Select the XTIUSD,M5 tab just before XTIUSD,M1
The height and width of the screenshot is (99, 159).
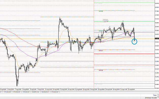point(17,92)
